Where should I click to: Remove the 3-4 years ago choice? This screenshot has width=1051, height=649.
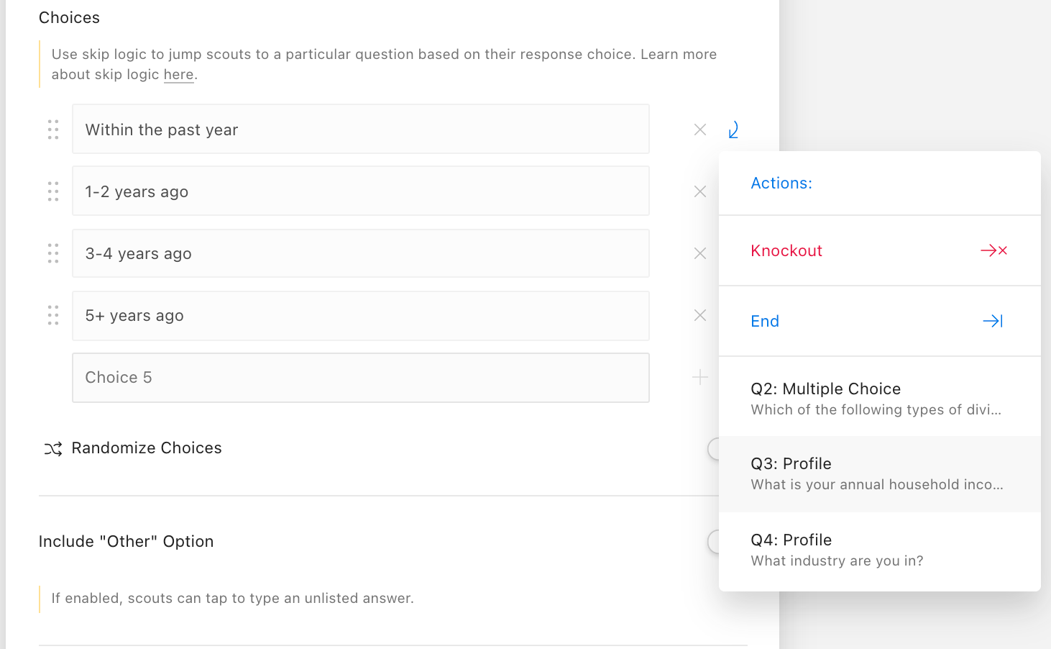click(700, 253)
